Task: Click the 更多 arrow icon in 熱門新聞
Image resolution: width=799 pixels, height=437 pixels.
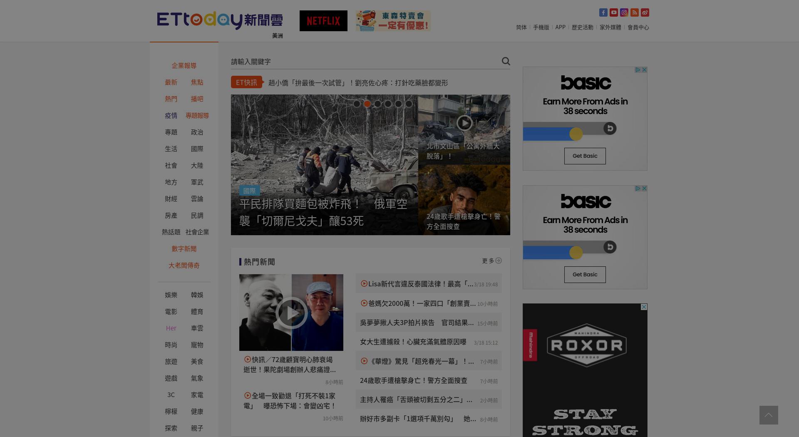Action: pyautogui.click(x=499, y=261)
